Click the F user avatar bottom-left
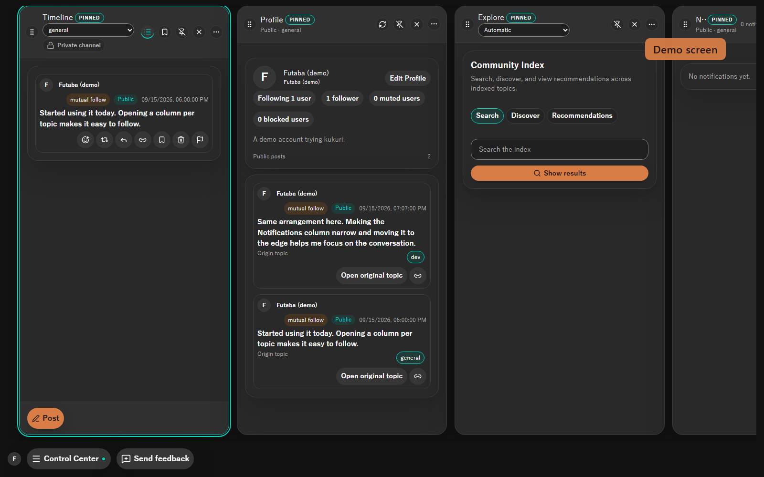764x477 pixels. pyautogui.click(x=14, y=459)
